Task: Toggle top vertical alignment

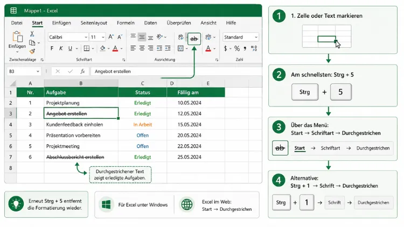Action: point(133,36)
